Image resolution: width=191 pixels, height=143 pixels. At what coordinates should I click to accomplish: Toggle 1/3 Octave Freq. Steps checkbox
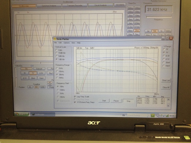coord(84,102)
